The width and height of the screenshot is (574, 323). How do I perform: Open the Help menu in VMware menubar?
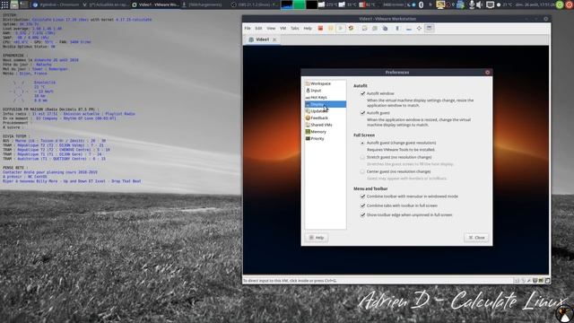[308, 28]
